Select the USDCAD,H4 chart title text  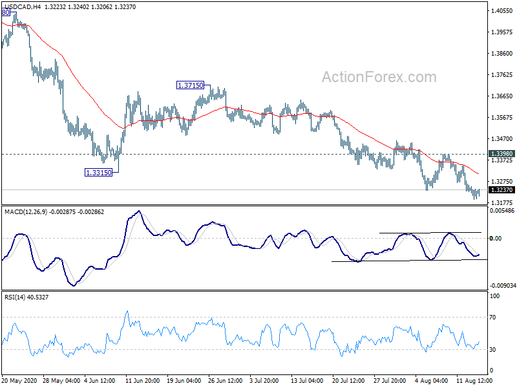pyautogui.click(x=23, y=6)
